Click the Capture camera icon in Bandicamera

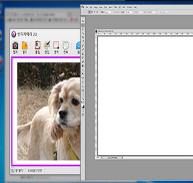(x=15, y=46)
